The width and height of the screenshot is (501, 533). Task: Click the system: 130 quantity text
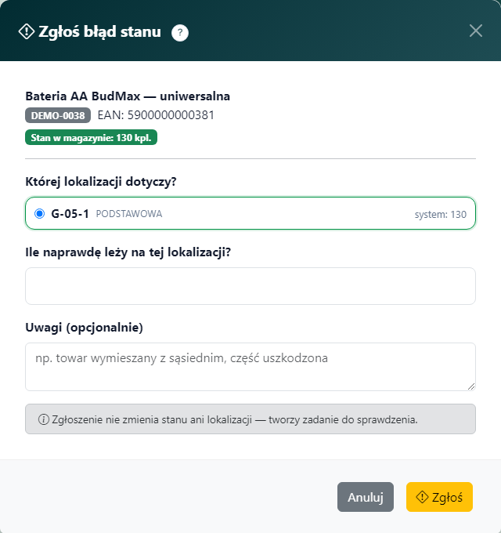(x=440, y=215)
